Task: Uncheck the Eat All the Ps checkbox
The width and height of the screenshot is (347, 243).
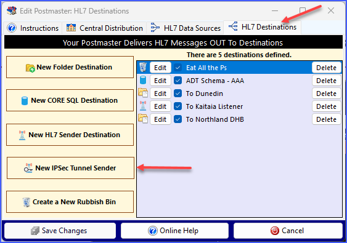Action: coord(178,68)
